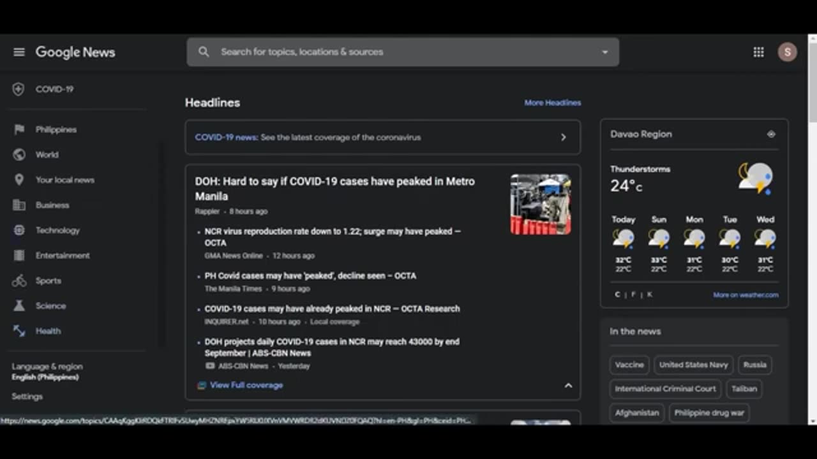Switch temperature unit to Fahrenheit
Viewport: 817px width, 459px height.
coord(633,295)
